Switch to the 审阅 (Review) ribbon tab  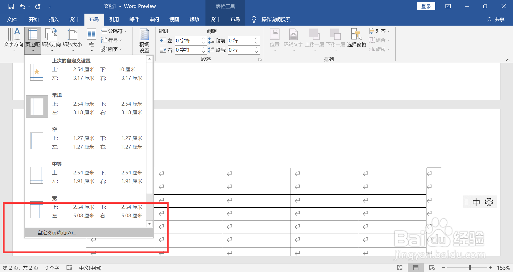pyautogui.click(x=154, y=19)
